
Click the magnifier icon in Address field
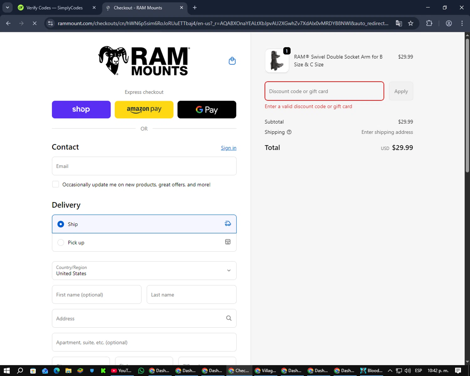(x=229, y=318)
